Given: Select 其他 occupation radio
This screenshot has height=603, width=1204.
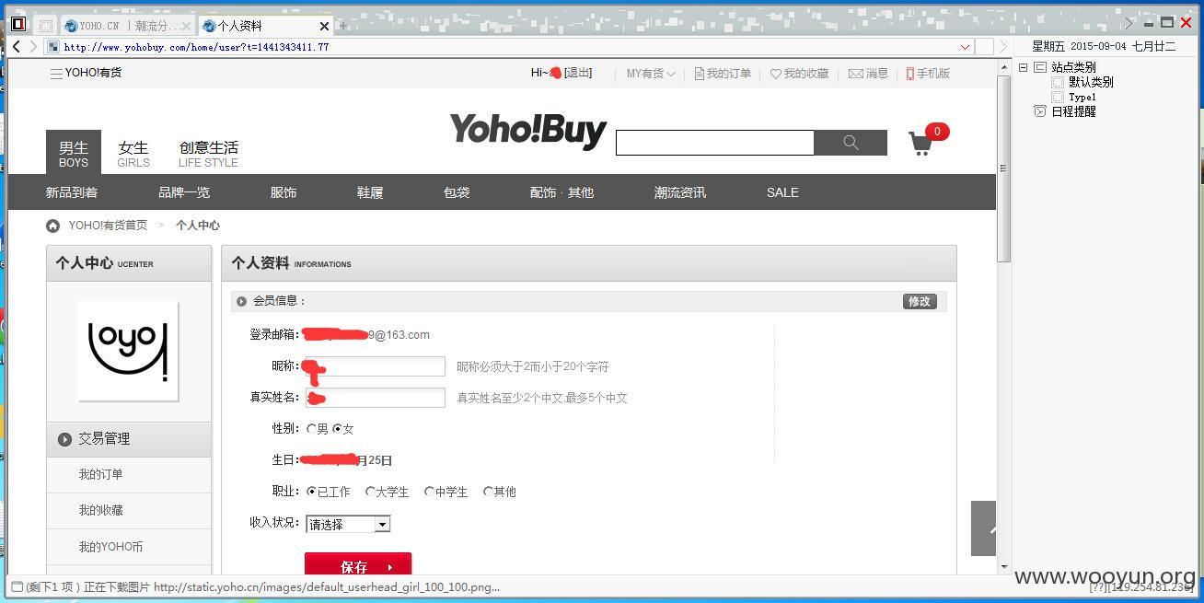Looking at the screenshot, I should [488, 492].
